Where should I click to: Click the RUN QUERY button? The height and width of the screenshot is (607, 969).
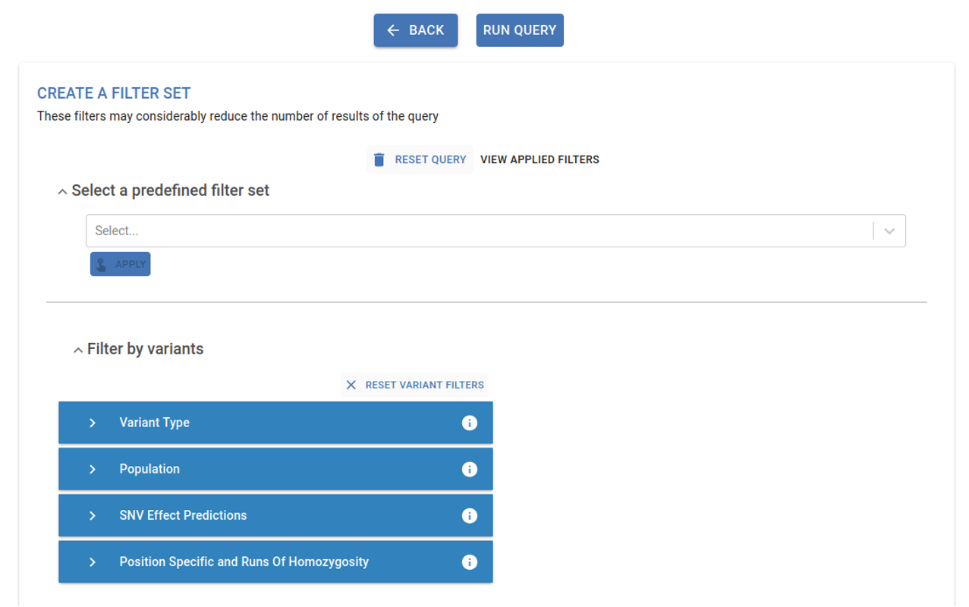519,30
